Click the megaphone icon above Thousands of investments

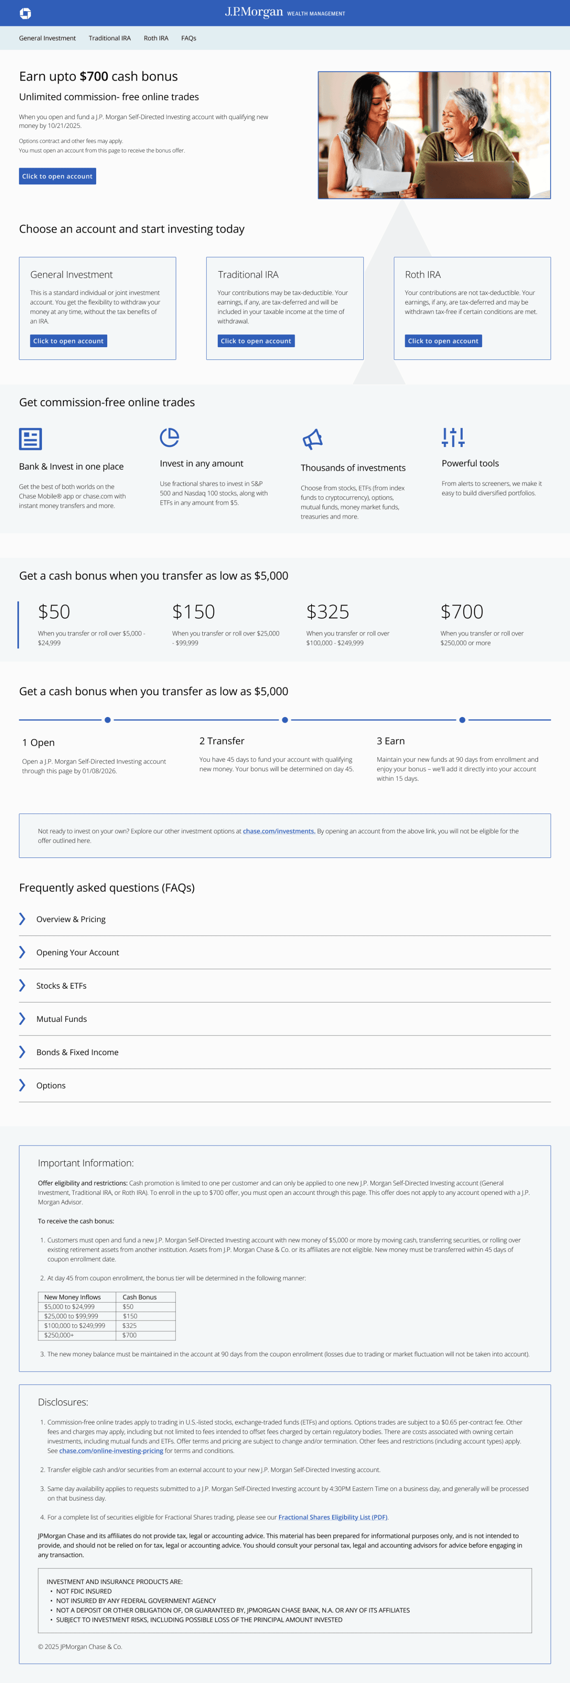[x=312, y=440]
